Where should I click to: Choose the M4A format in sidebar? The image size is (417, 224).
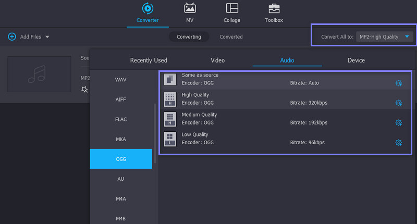pyautogui.click(x=121, y=198)
